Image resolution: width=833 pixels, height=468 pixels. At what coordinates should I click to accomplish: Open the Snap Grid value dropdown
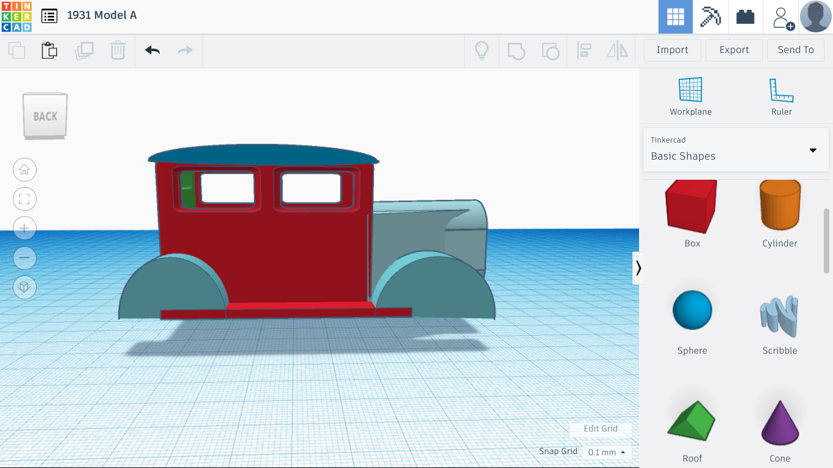pos(606,452)
